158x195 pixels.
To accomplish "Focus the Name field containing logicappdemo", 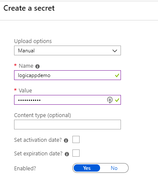I will point(67,75).
